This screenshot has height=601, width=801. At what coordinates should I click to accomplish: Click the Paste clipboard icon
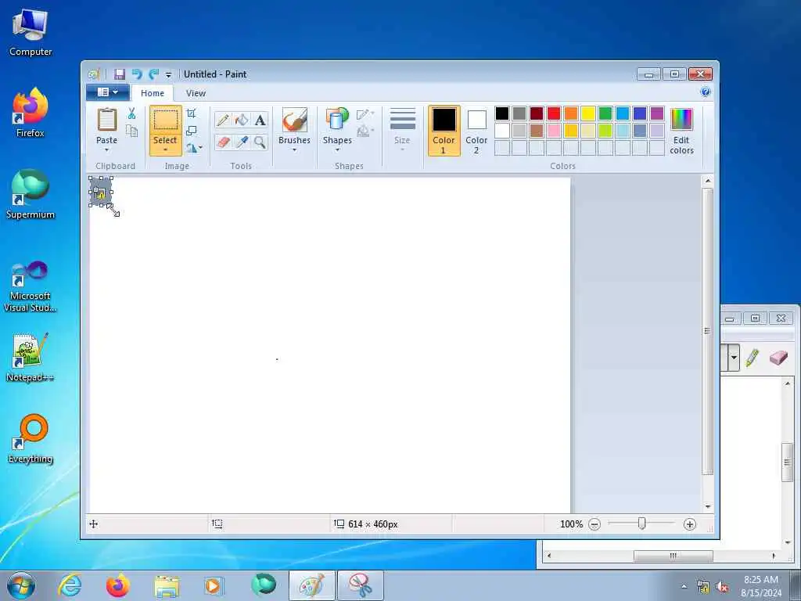click(x=106, y=120)
